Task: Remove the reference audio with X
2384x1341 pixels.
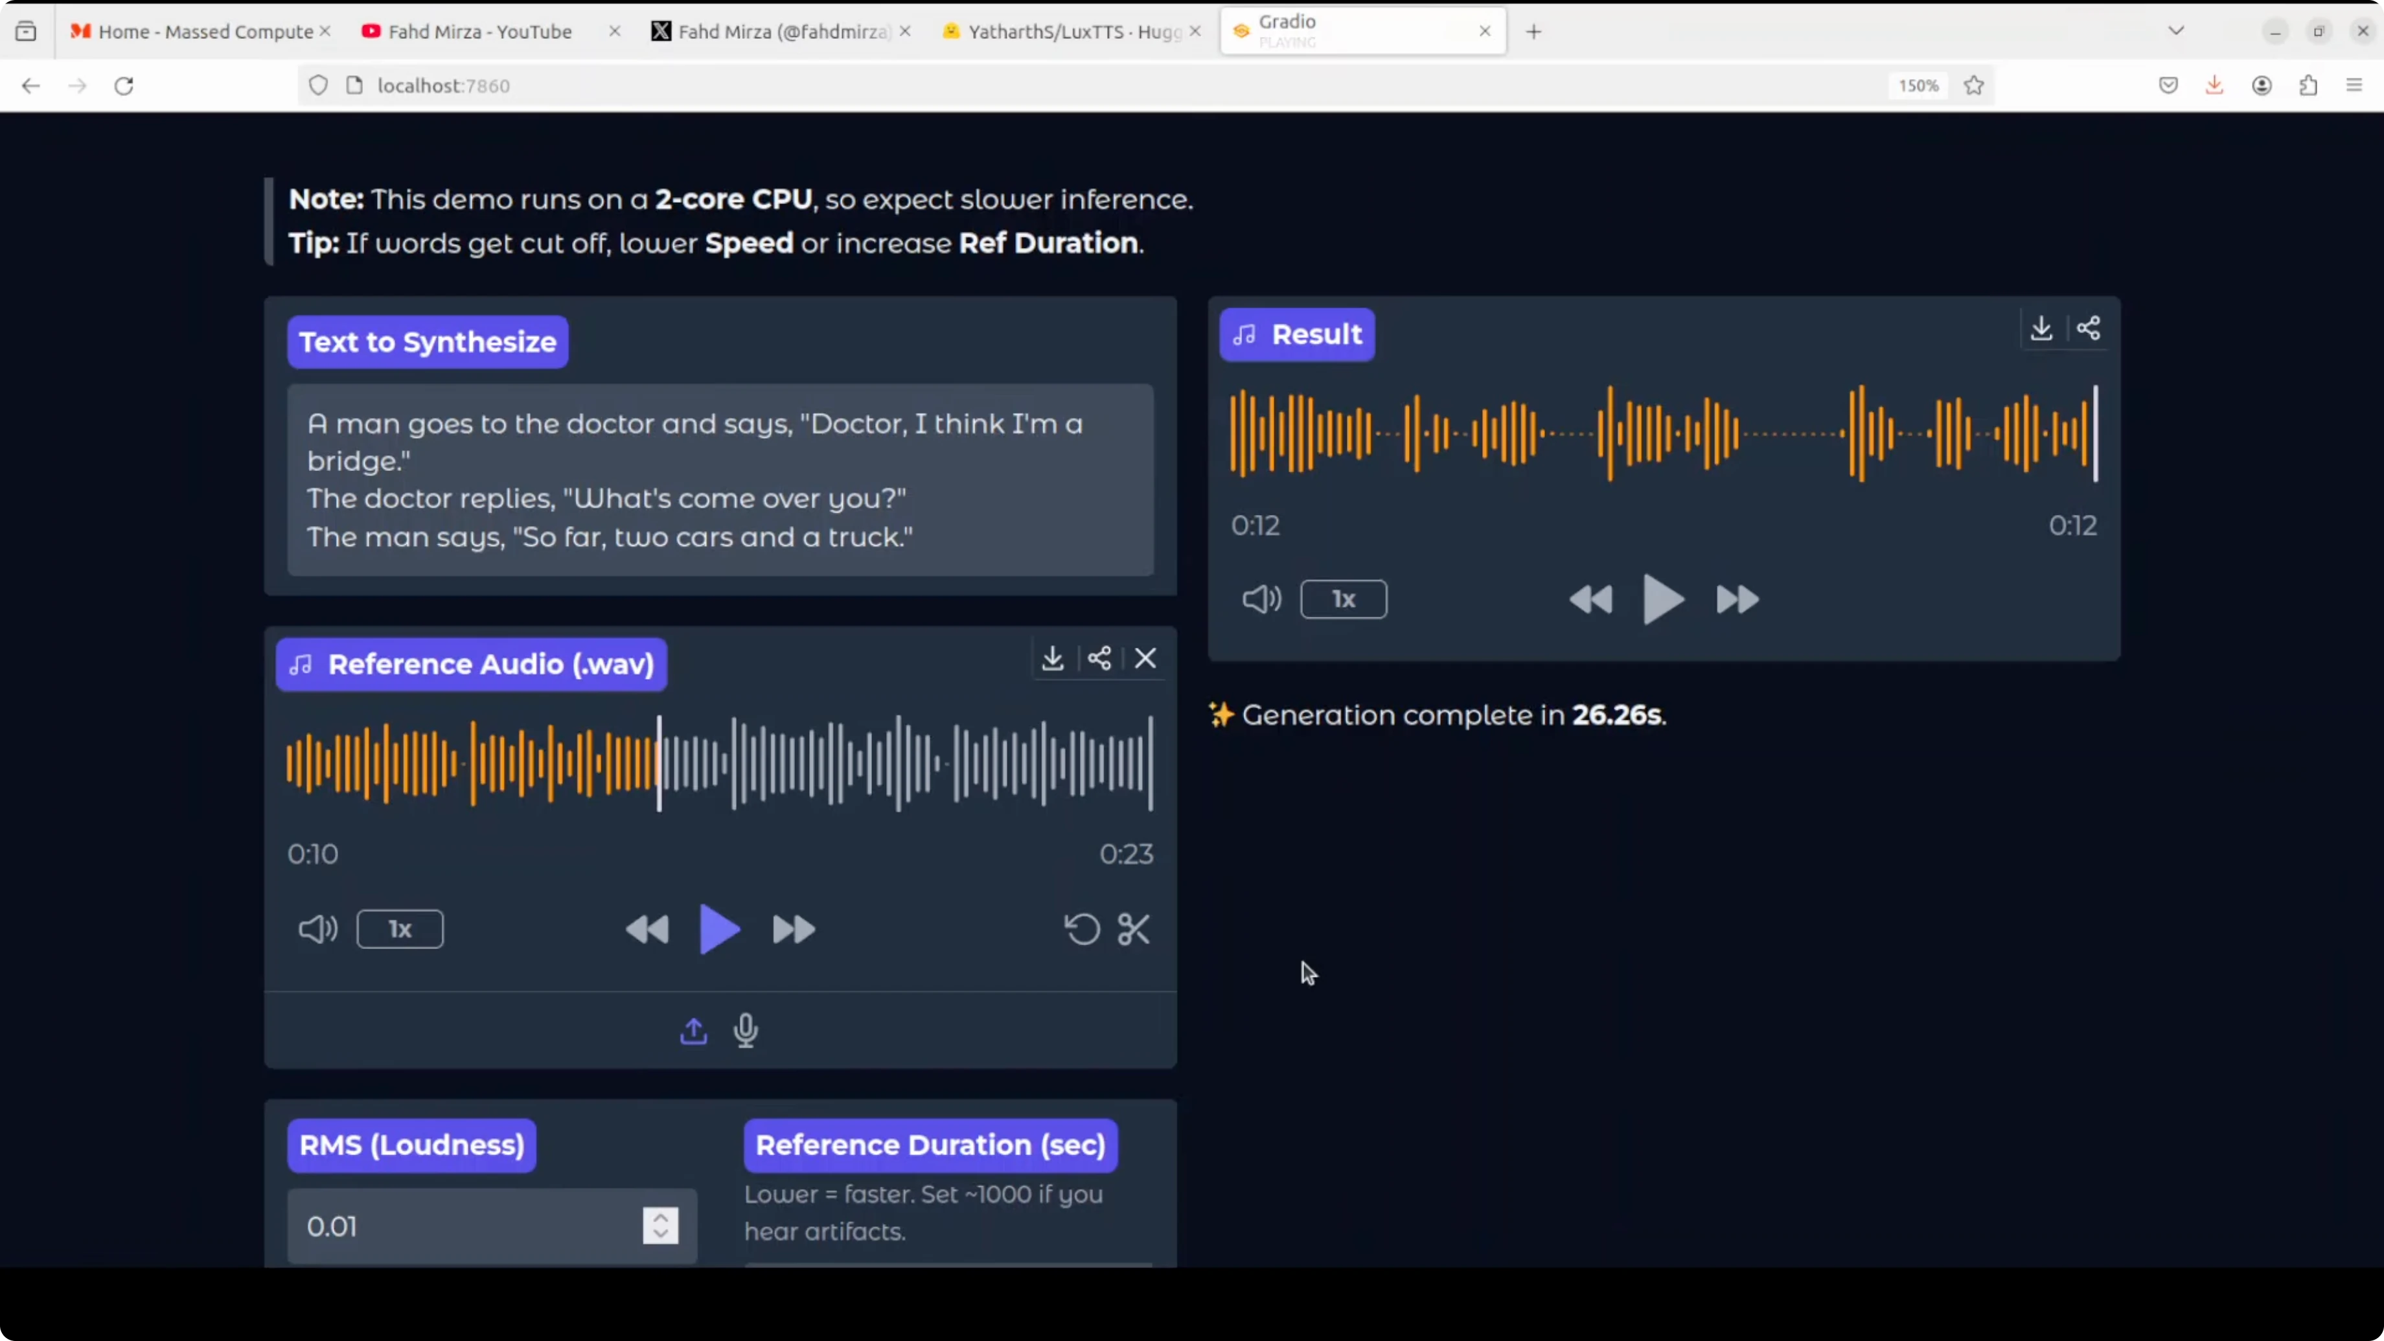Action: (1146, 658)
